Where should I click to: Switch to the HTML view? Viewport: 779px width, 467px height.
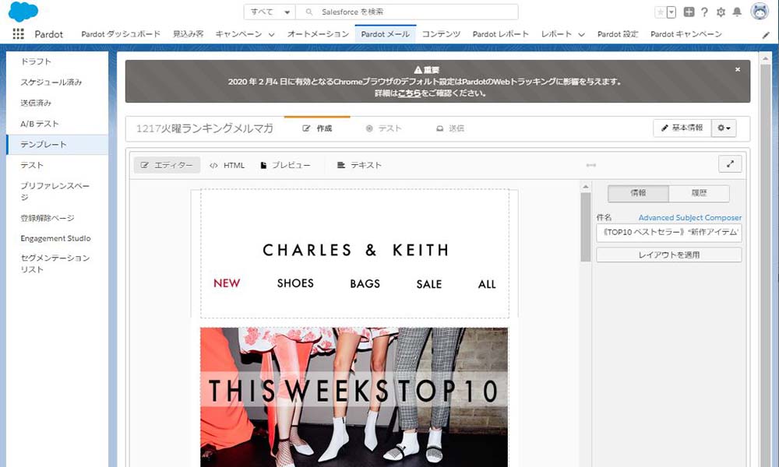pos(227,165)
